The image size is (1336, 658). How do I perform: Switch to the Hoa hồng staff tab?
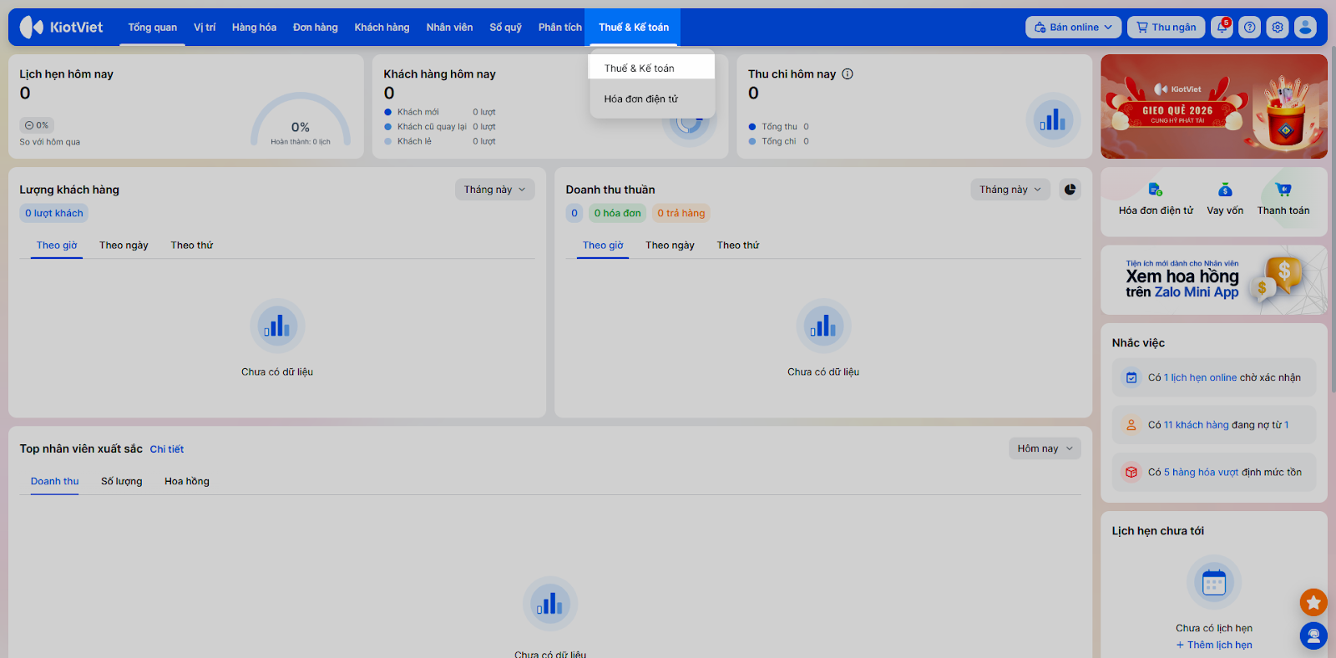click(x=187, y=482)
